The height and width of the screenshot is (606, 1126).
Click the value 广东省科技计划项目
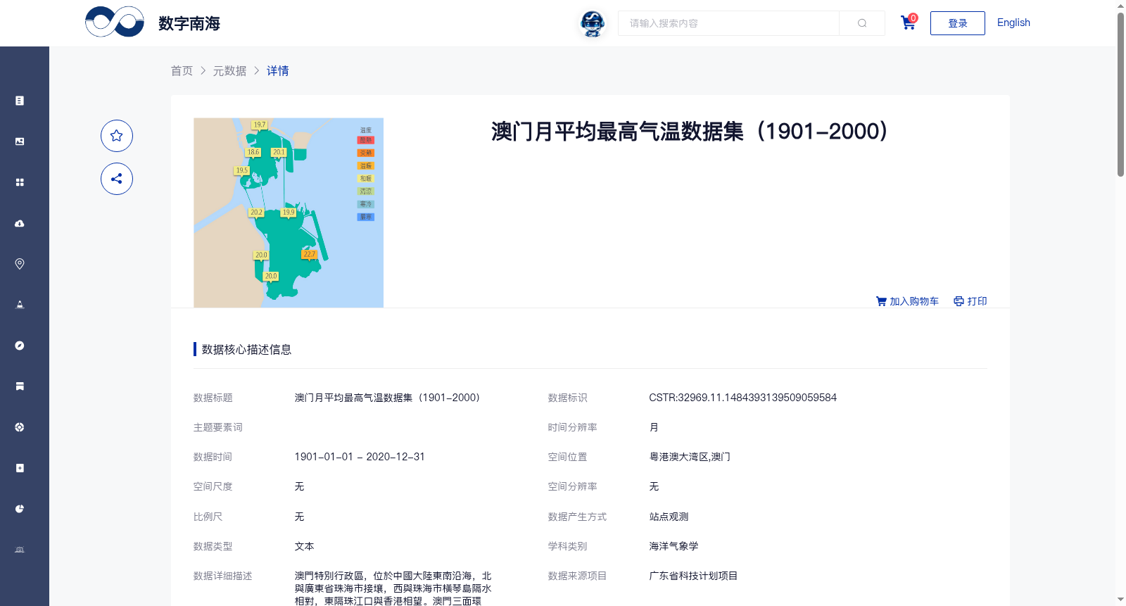point(693,576)
